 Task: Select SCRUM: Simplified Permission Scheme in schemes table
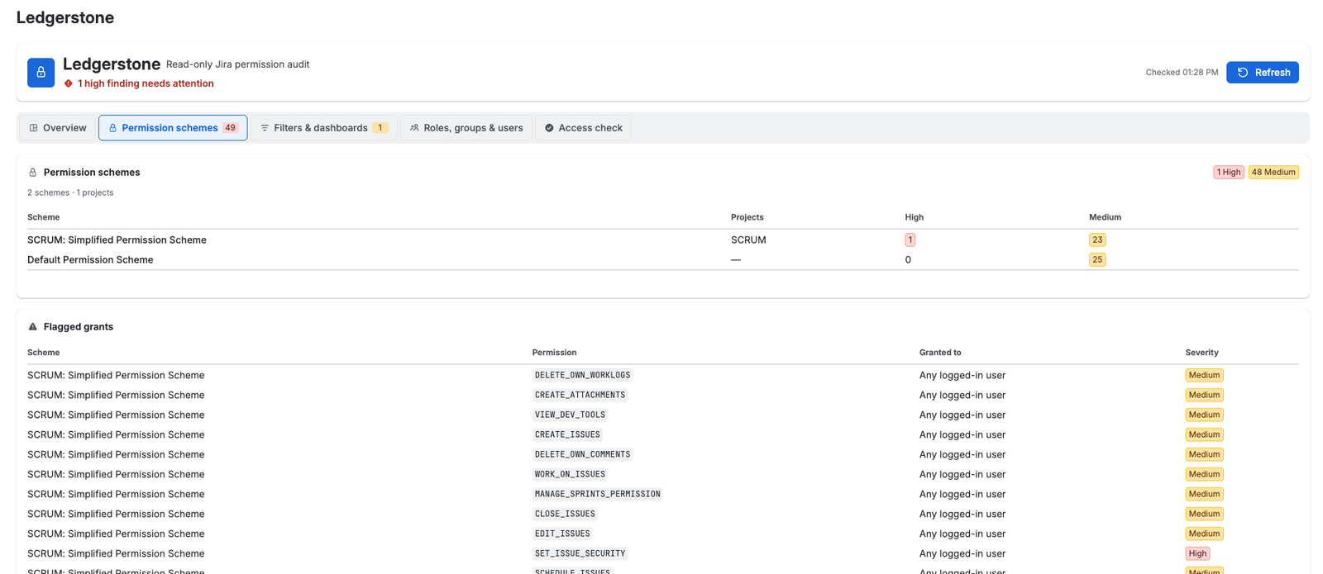coord(117,240)
